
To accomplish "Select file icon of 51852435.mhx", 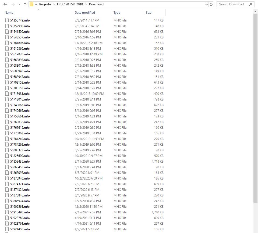I will pos(7,161).
